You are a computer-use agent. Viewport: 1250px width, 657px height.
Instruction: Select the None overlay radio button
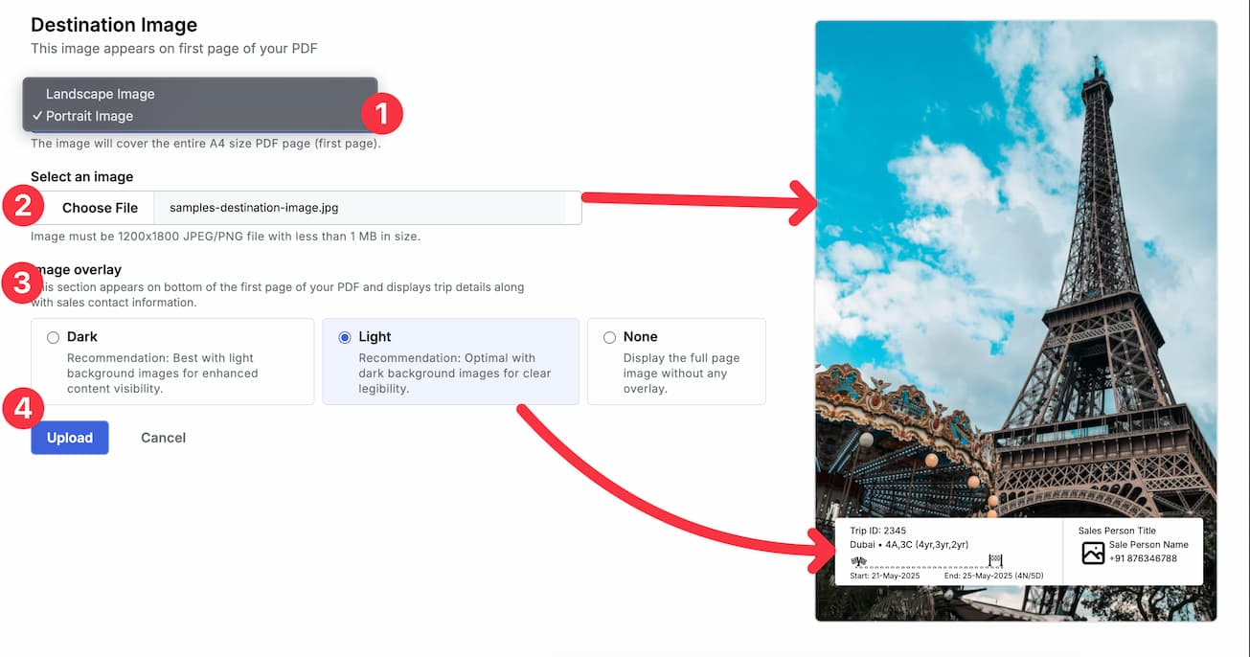click(609, 336)
